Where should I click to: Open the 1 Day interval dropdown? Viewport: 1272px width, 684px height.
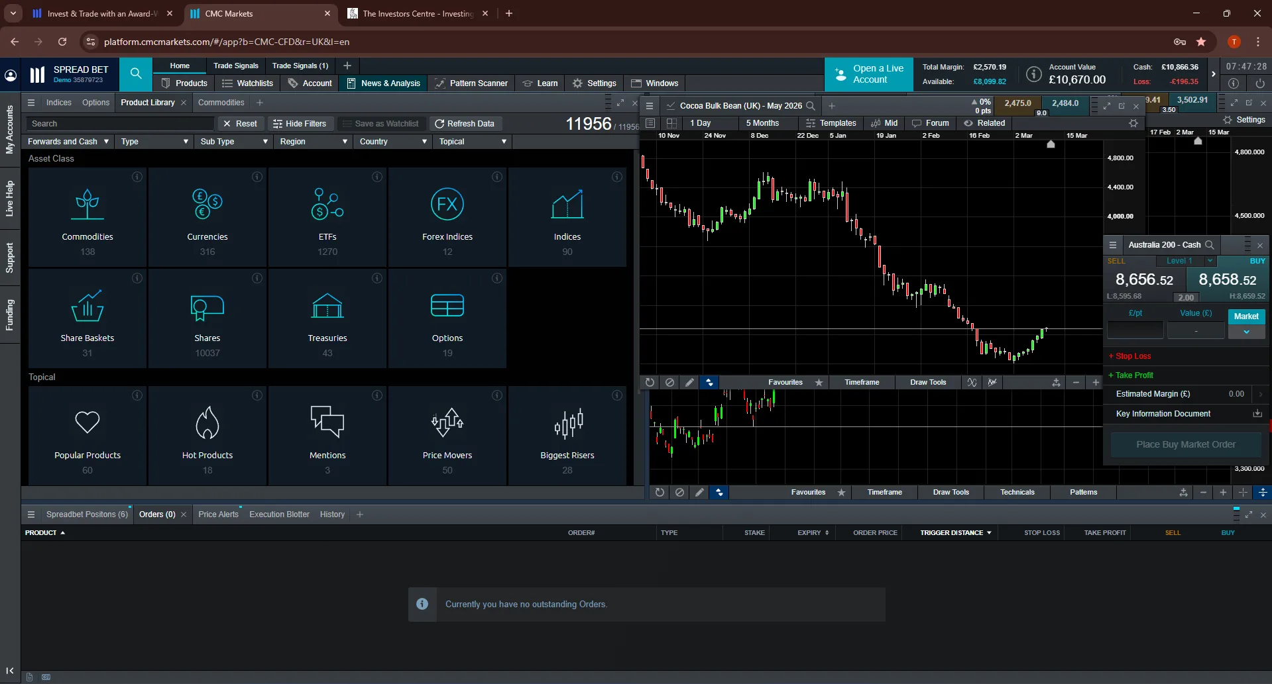(711, 123)
